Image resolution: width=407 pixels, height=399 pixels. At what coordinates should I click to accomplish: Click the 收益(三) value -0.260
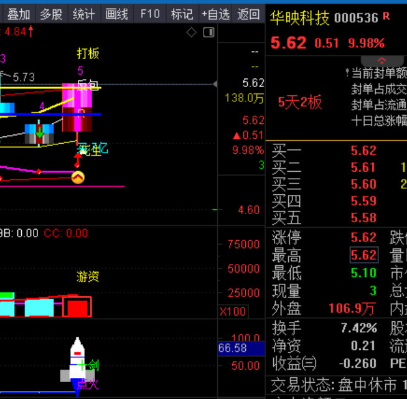pos(358,364)
